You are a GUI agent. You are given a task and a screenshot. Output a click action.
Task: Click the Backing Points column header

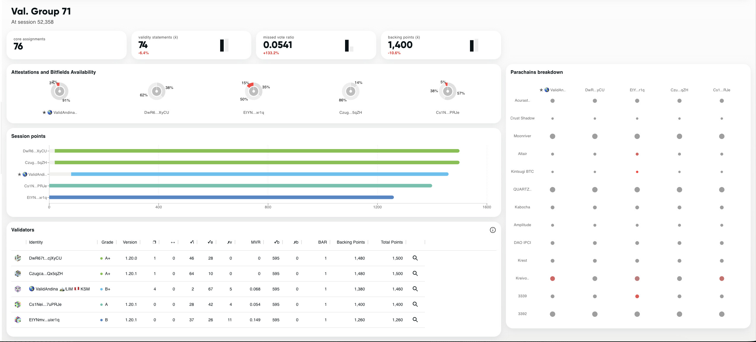[x=350, y=242]
